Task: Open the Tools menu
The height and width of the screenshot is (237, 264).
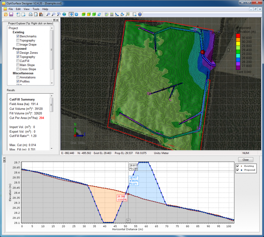Action: coord(36,9)
